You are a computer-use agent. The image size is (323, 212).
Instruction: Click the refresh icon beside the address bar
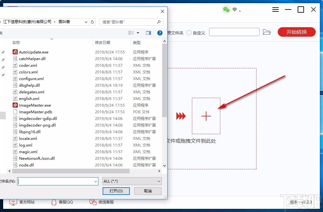tap(92, 22)
